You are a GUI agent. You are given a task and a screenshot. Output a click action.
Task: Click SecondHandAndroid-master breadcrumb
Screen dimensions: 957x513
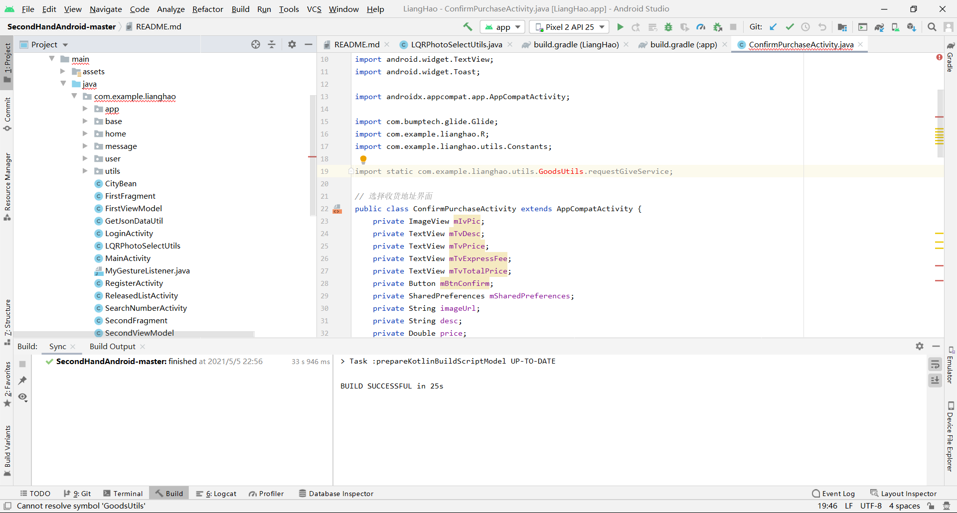pos(61,27)
